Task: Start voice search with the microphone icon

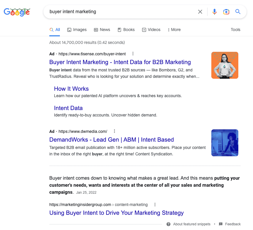Action: click(x=215, y=12)
